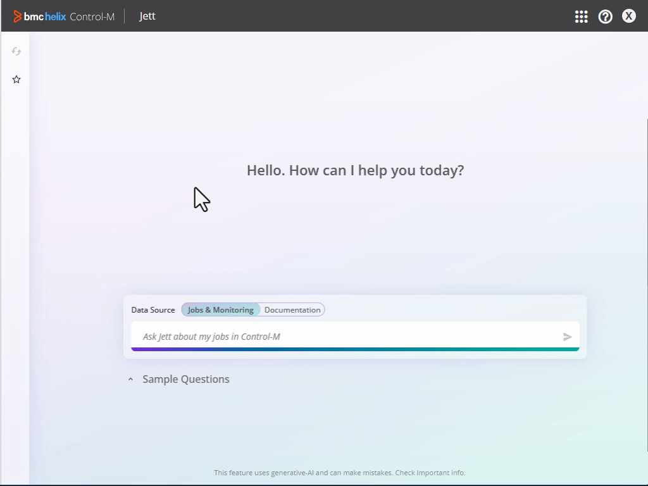Collapse Sample Questions using the chevron
The height and width of the screenshot is (486, 648).
pyautogui.click(x=131, y=380)
